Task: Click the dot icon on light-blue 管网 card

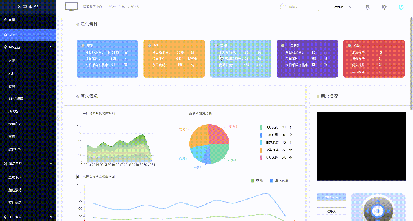Action: pyautogui.click(x=216, y=45)
